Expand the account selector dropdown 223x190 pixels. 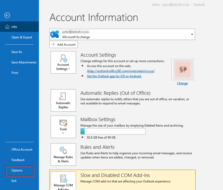coord(192,34)
